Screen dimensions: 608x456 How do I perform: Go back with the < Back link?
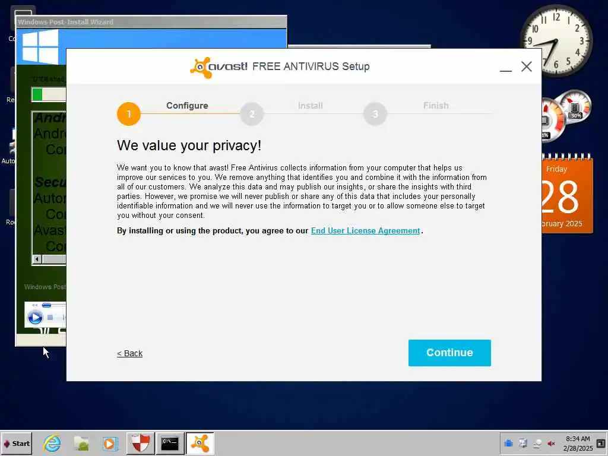tap(130, 353)
